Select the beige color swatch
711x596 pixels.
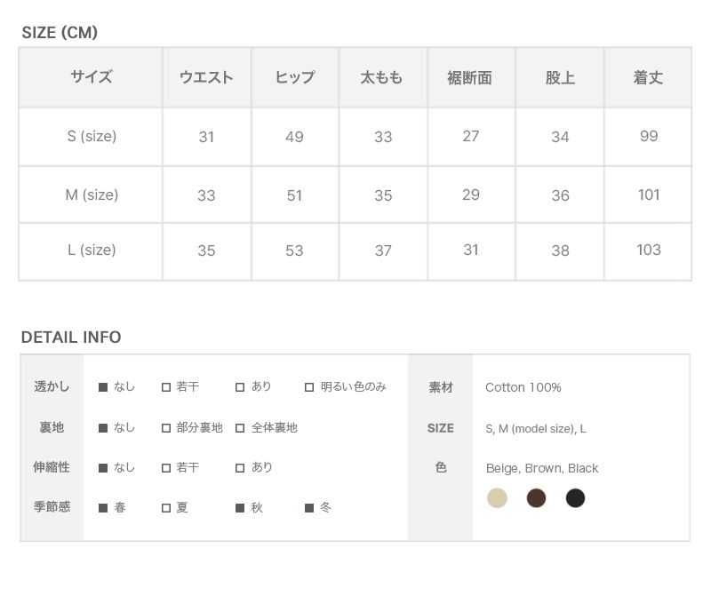498,498
